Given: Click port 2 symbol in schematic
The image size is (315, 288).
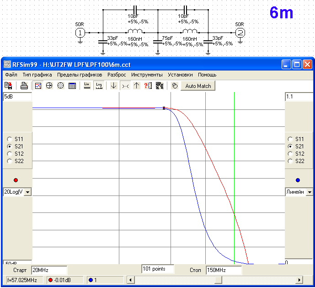Looking at the screenshot, I should [x=240, y=33].
